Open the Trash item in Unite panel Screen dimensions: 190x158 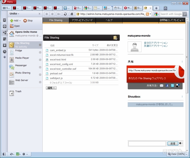tap(25, 93)
